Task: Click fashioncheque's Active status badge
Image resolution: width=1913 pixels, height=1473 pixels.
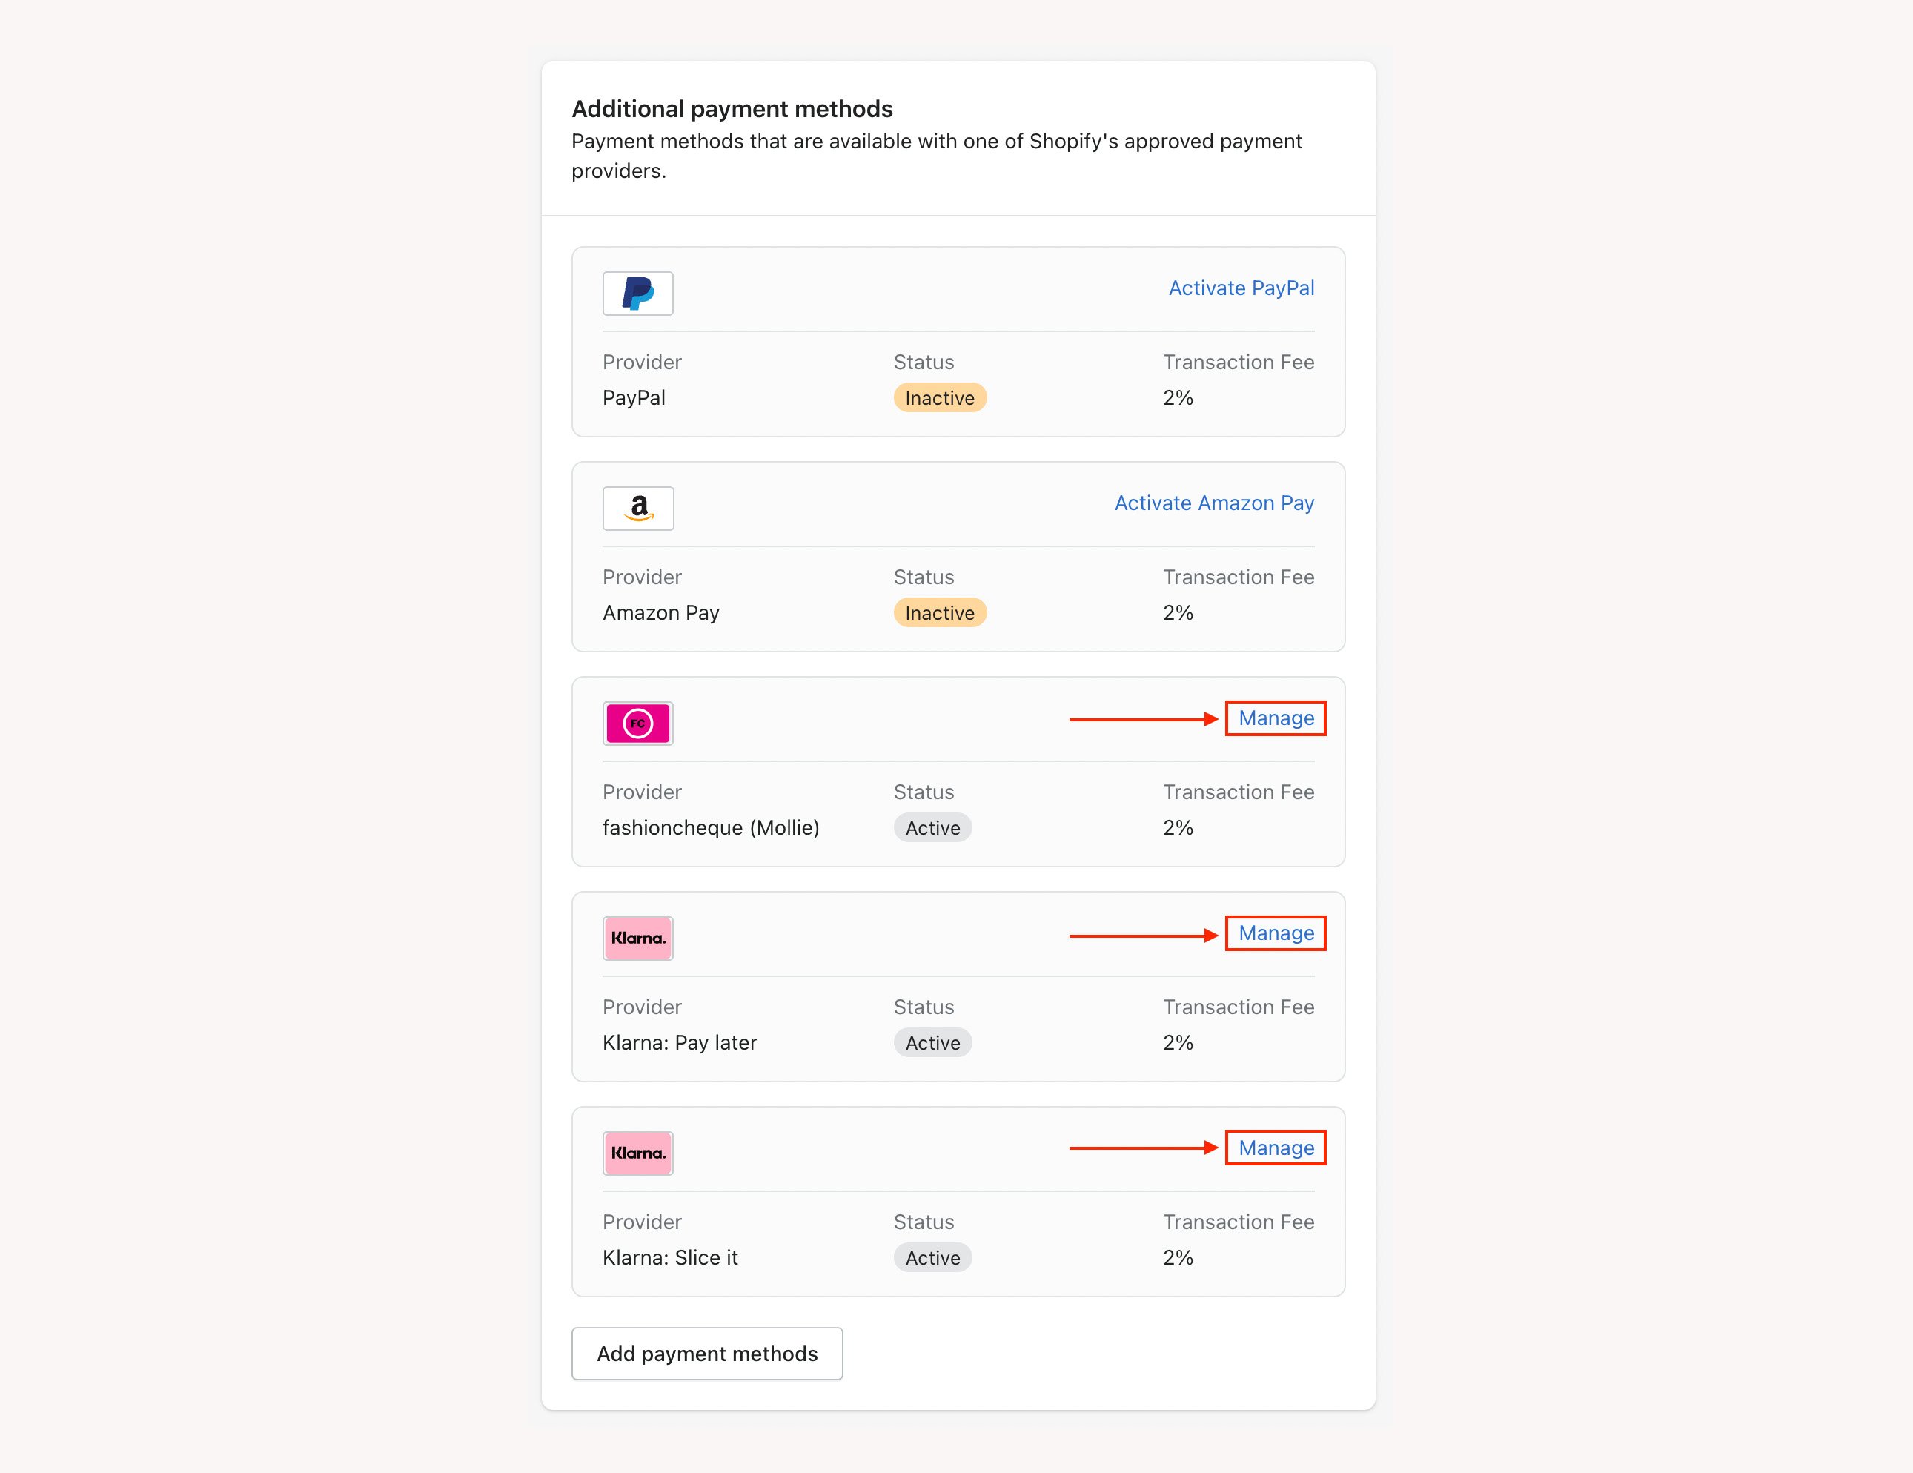Action: (x=932, y=828)
